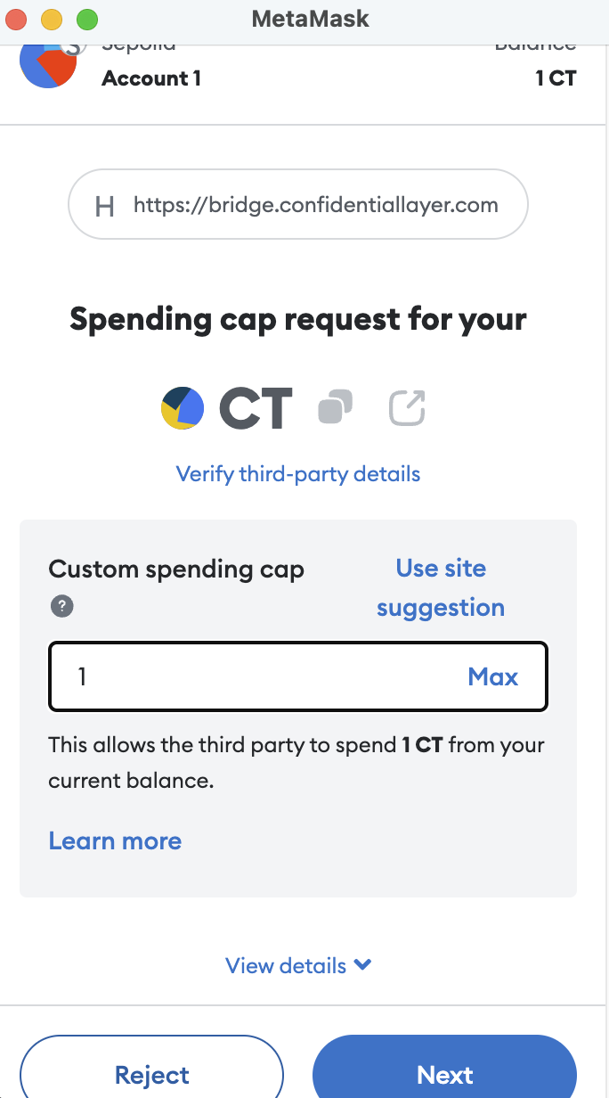Click the green zoom window button
609x1098 pixels.
tap(85, 19)
